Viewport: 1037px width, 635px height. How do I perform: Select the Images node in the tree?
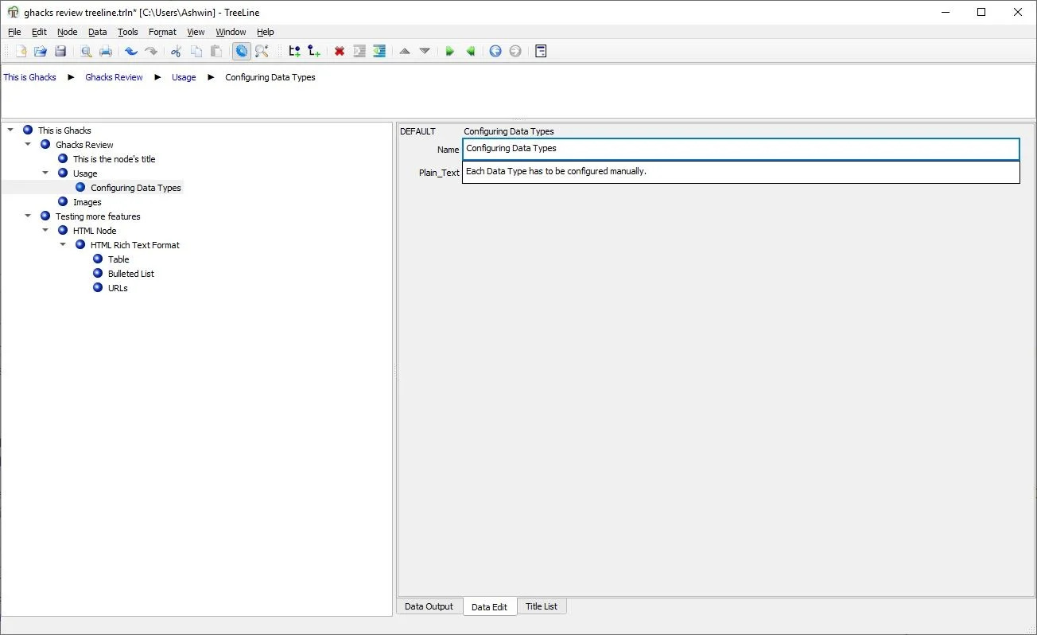click(x=87, y=202)
